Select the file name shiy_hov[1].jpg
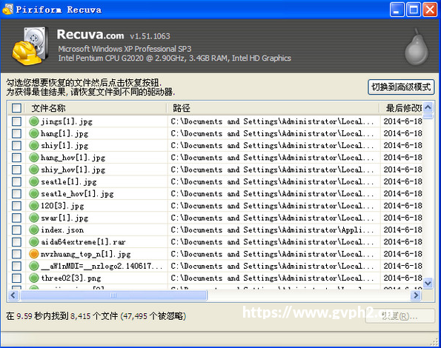 click(x=73, y=170)
